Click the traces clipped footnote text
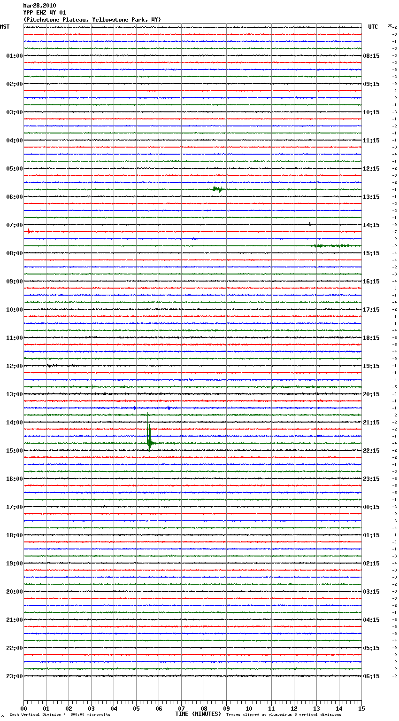 (284, 715)
